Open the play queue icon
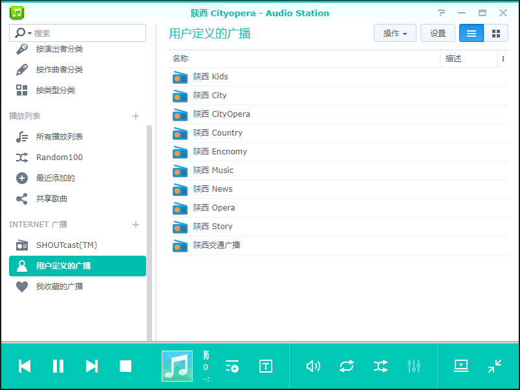 [x=232, y=366]
